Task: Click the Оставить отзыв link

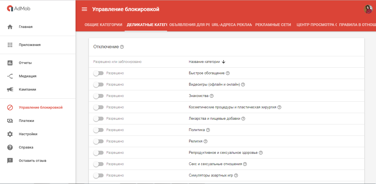Action: coord(32,160)
